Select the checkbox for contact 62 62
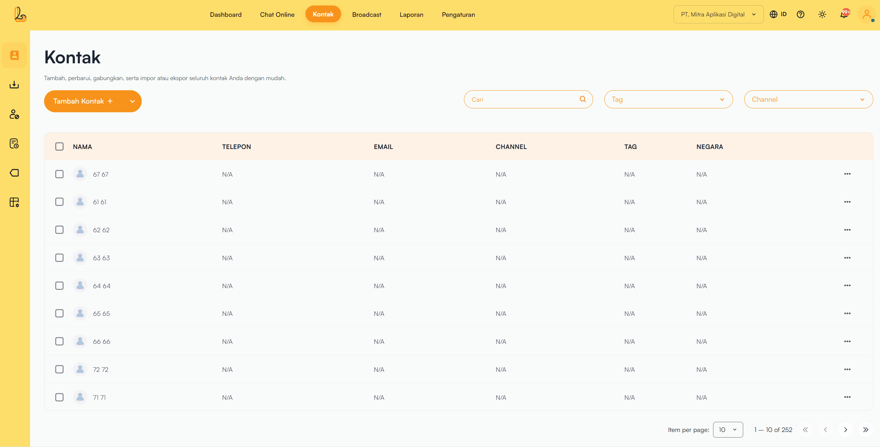The height and width of the screenshot is (447, 880). point(59,230)
